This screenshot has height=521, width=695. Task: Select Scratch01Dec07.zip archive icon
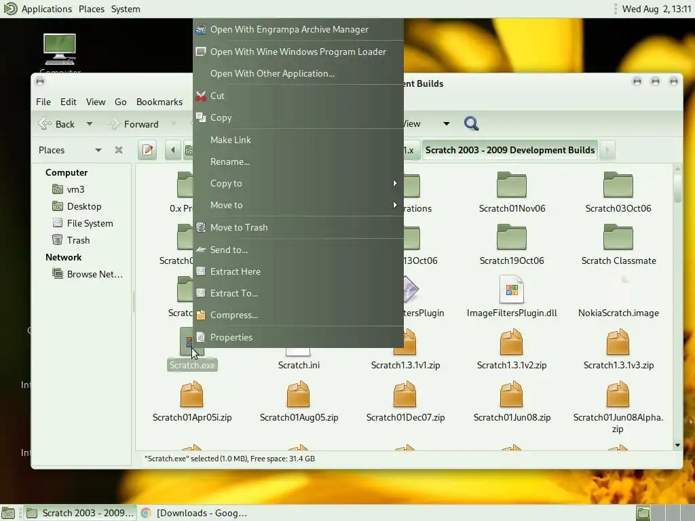(x=405, y=394)
